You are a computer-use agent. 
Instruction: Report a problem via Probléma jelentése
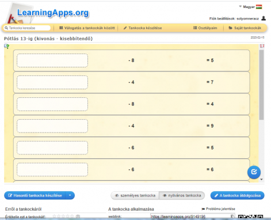[x=218, y=209]
